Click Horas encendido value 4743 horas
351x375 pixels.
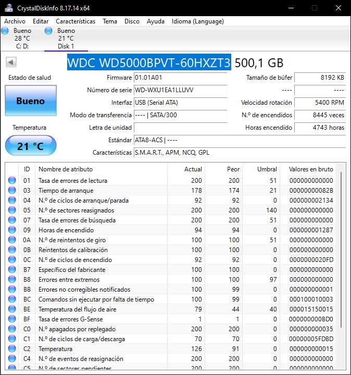(320, 128)
